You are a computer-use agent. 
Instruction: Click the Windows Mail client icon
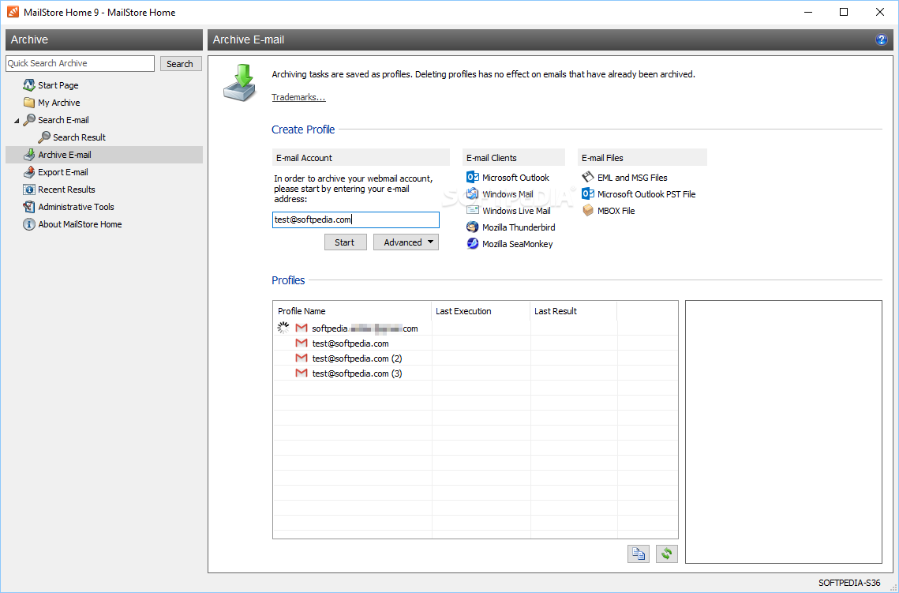click(473, 193)
